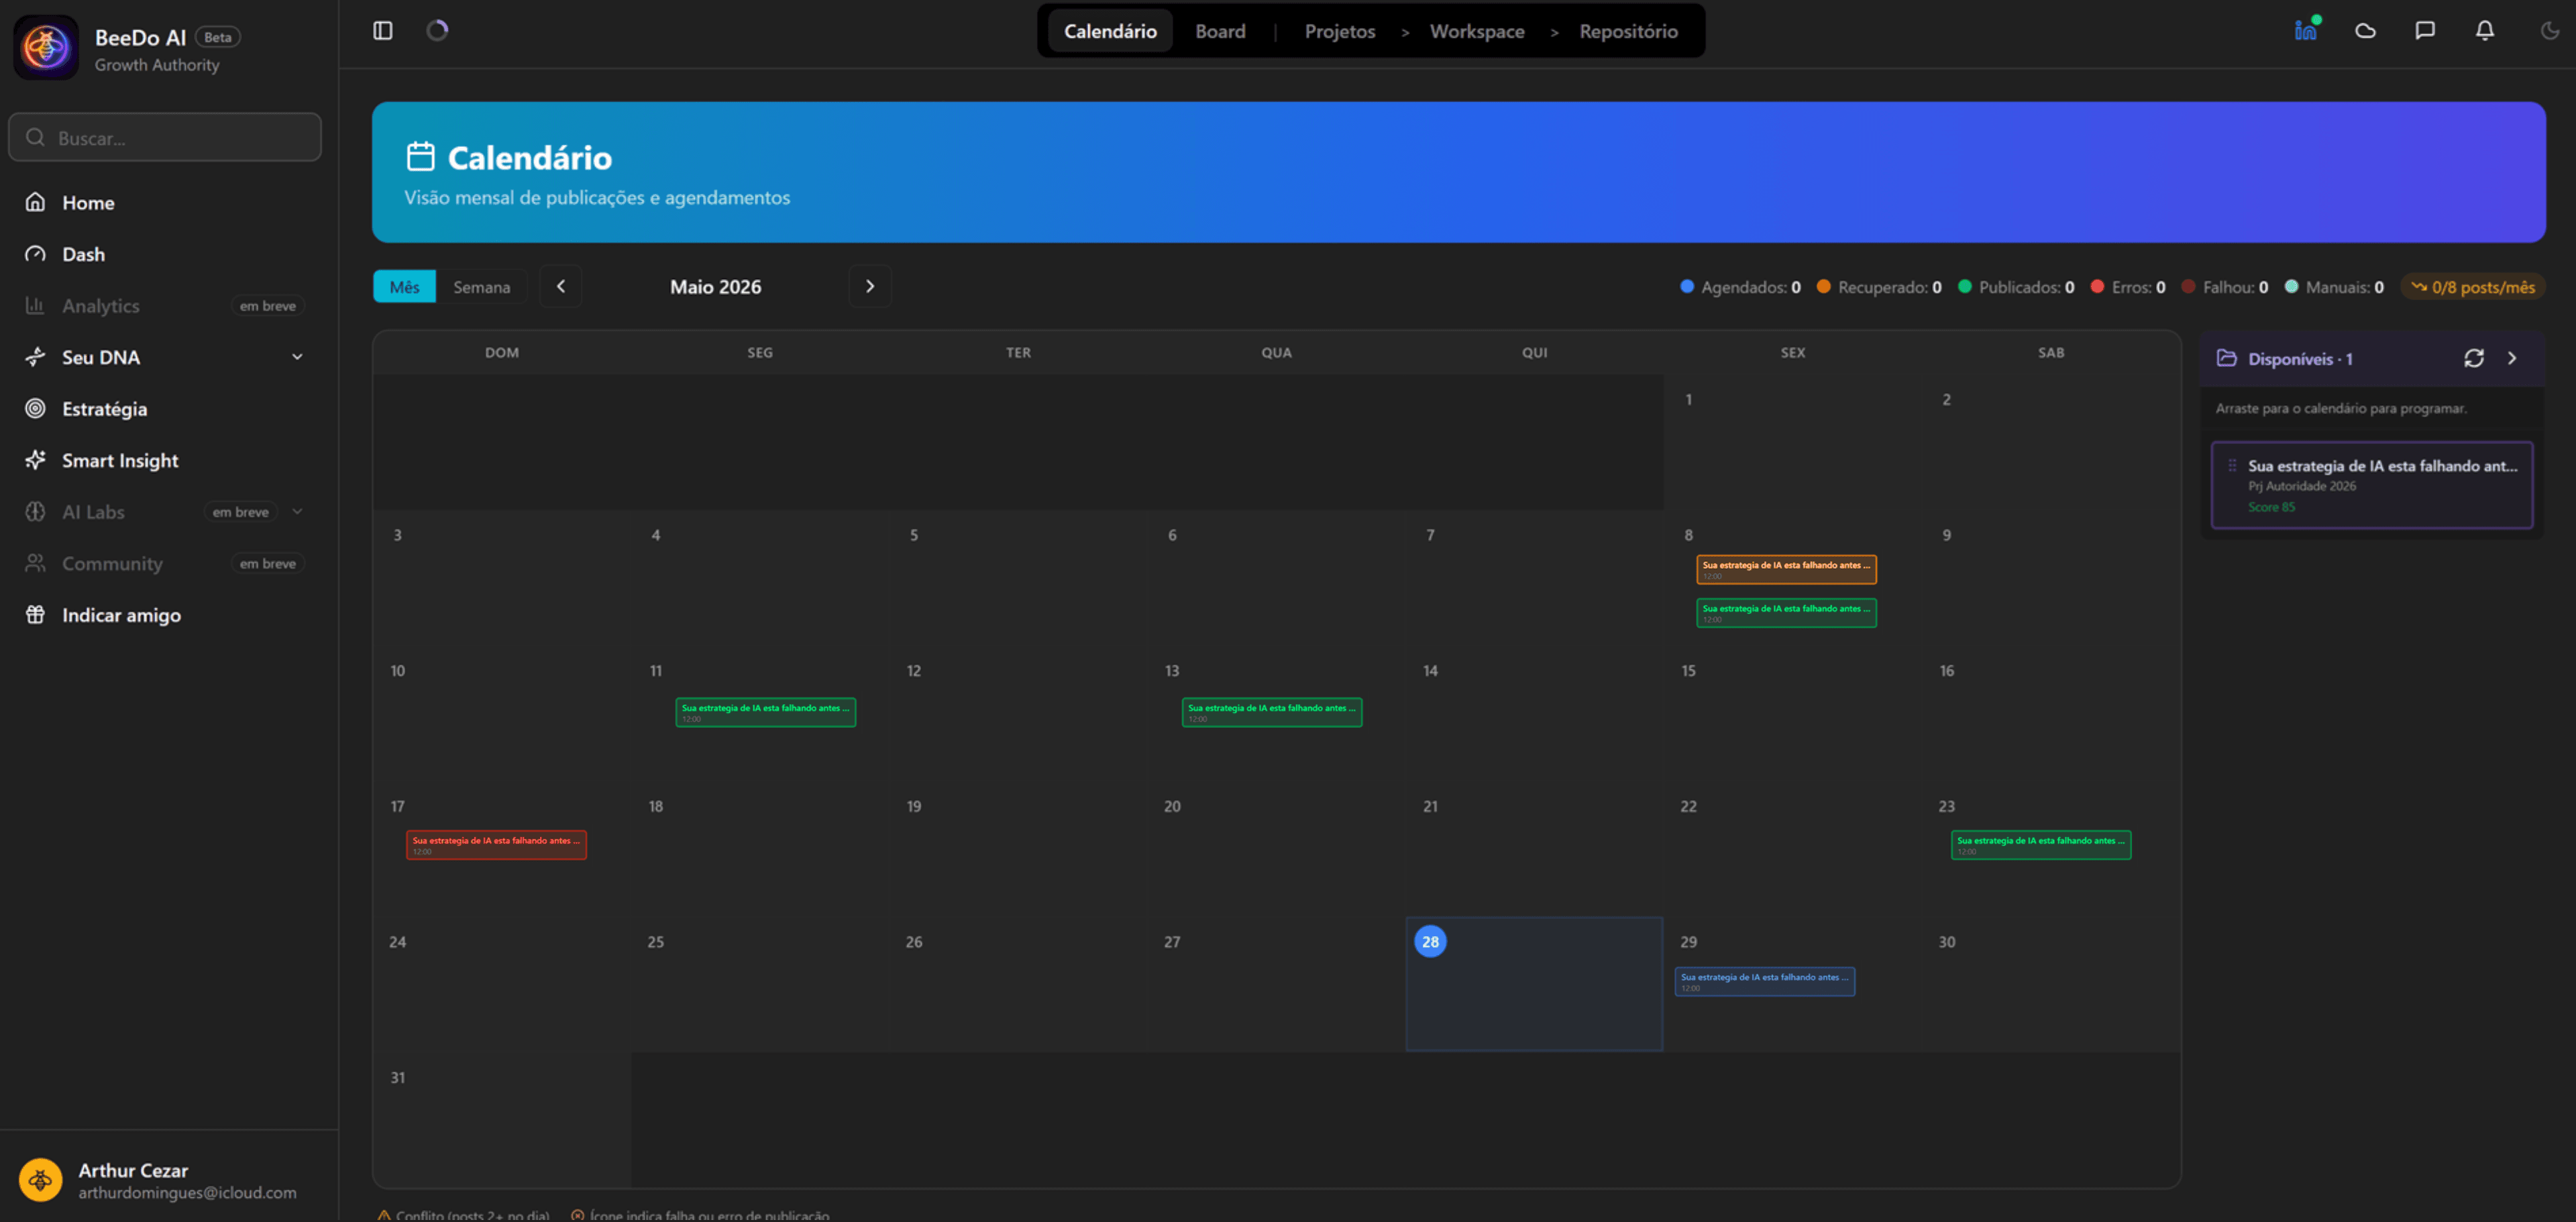Click the BeeDo AI logo icon
Image resolution: width=2576 pixels, height=1222 pixels.
point(46,48)
